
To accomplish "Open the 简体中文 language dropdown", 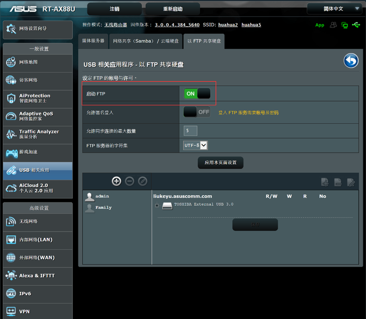I will click(x=334, y=9).
